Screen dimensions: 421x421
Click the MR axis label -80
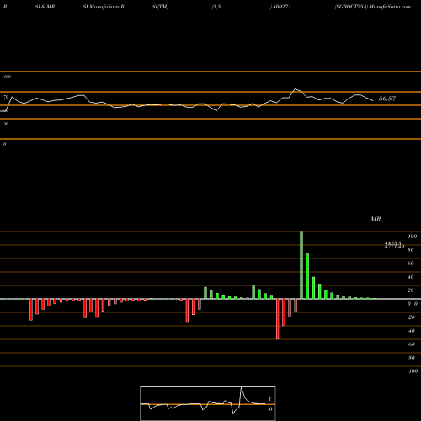coord(411,358)
